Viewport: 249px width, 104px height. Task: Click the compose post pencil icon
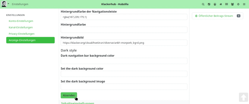pos(209,4)
